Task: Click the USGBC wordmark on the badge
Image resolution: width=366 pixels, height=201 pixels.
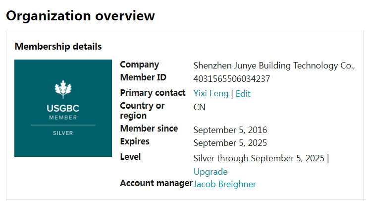Action: [63, 108]
